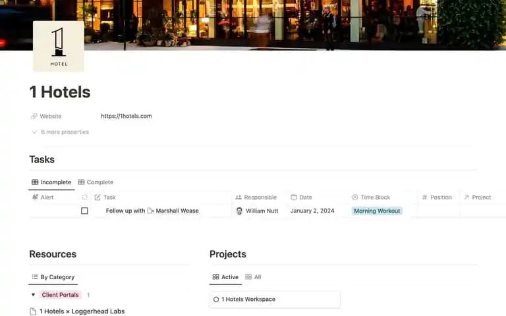This screenshot has height=316, width=506.
Task: Click the table icon on Complete tab
Action: [81, 182]
